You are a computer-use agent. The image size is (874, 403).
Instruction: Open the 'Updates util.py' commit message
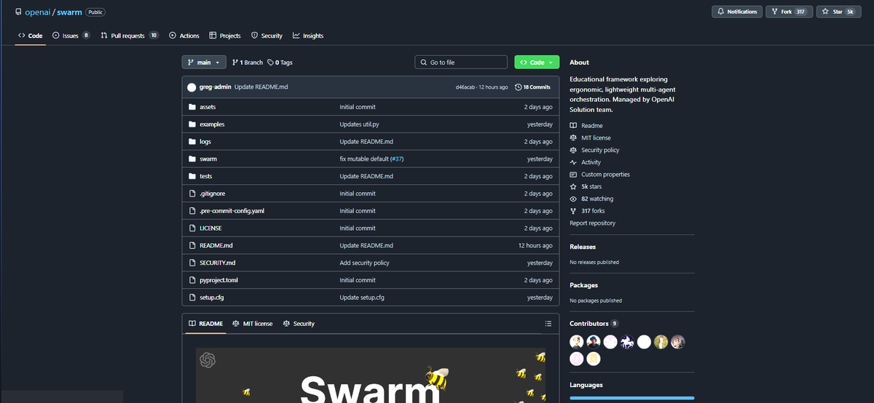[x=359, y=124]
